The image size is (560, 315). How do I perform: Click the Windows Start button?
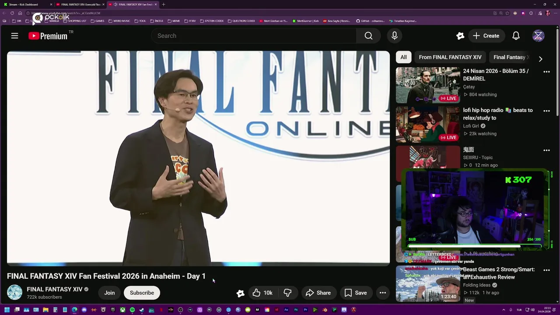[7, 310]
